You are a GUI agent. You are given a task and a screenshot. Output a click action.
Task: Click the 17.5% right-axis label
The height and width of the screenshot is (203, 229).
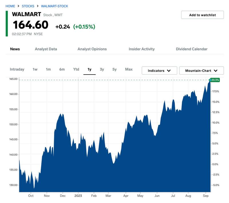pyautogui.click(x=216, y=91)
